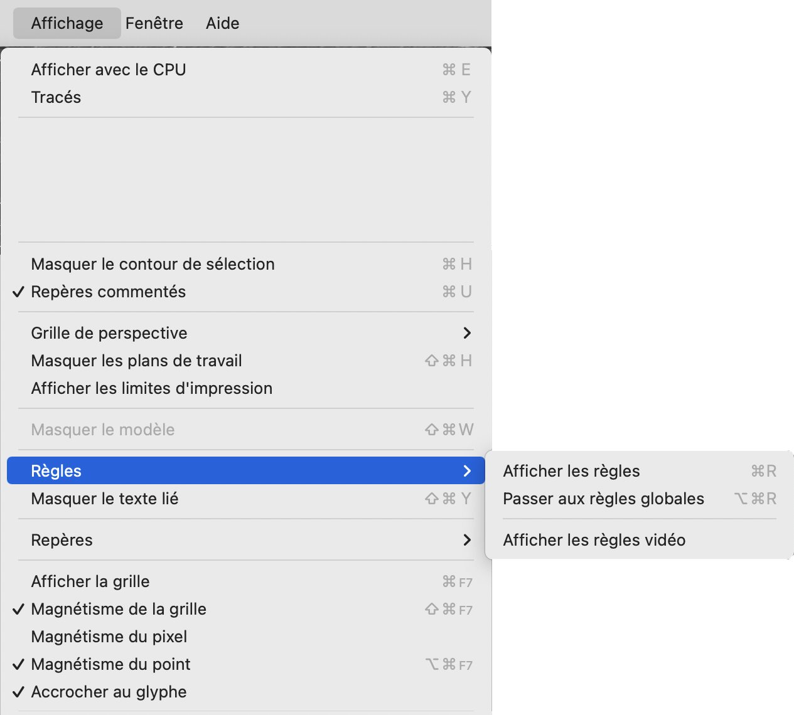The image size is (794, 715).
Task: Toggle Repères commentés off
Action: coord(108,292)
